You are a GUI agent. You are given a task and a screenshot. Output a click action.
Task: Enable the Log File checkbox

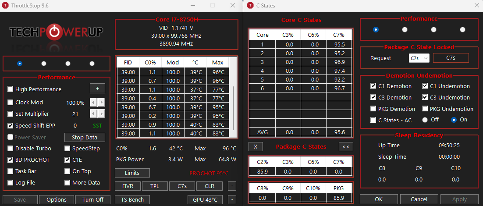tap(11, 183)
